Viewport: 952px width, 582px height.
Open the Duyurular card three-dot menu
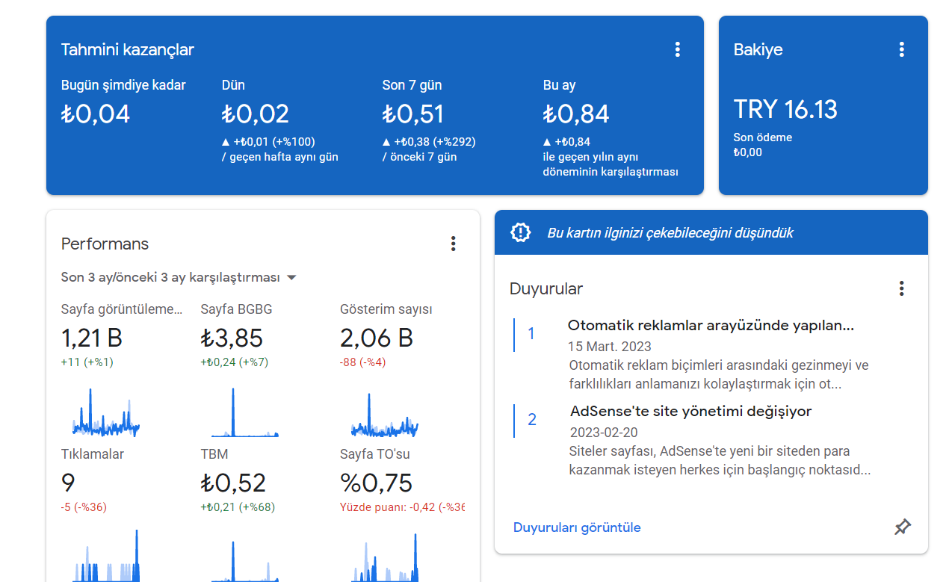click(x=901, y=288)
